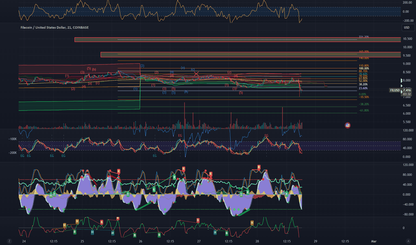Click the -80.000 oscillator scale label
Image resolution: width=416 pixels, height=245 pixels.
pos(408,215)
